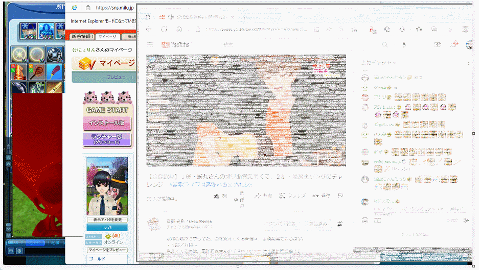
Task: Send the chat message arrow
Action: coord(466,220)
